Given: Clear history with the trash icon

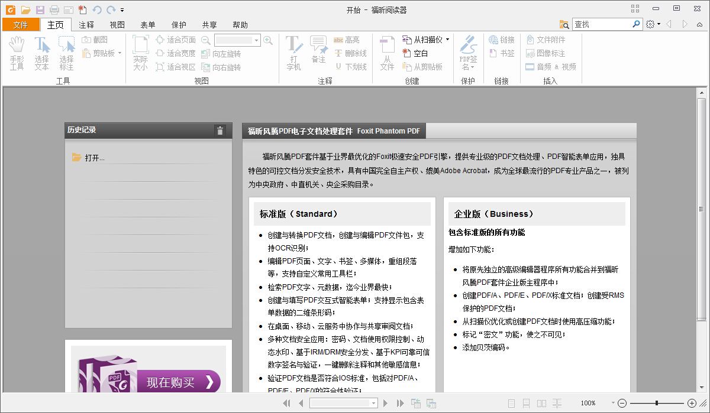Looking at the screenshot, I should coord(220,131).
